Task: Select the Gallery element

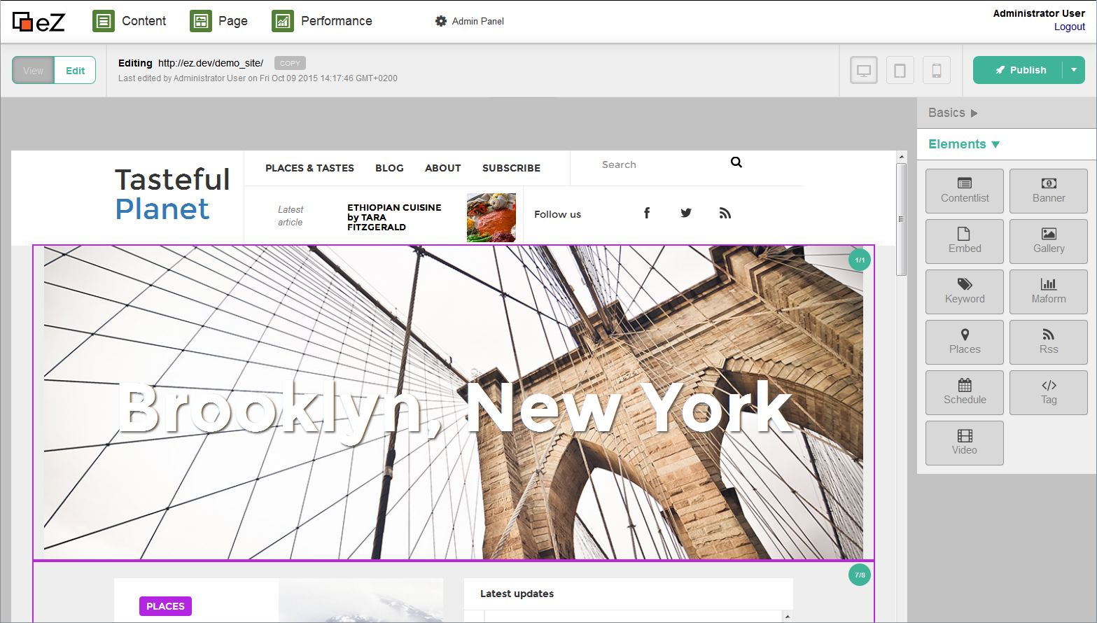Action: tap(1049, 241)
